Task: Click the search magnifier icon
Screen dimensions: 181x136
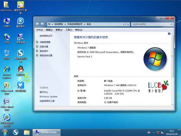Action: click(x=172, y=24)
